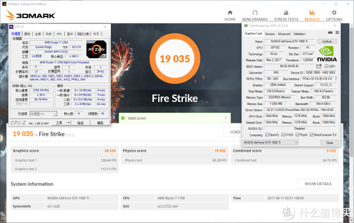Open the STRESS TESTS chart icon
Image resolution: width=354 pixels, height=223 pixels.
286,12
